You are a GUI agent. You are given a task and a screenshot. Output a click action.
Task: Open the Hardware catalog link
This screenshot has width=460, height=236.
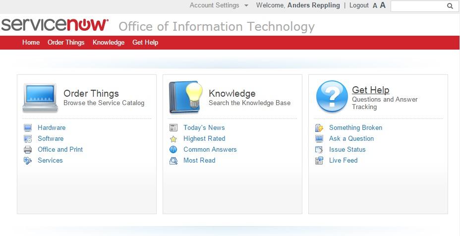coord(52,128)
